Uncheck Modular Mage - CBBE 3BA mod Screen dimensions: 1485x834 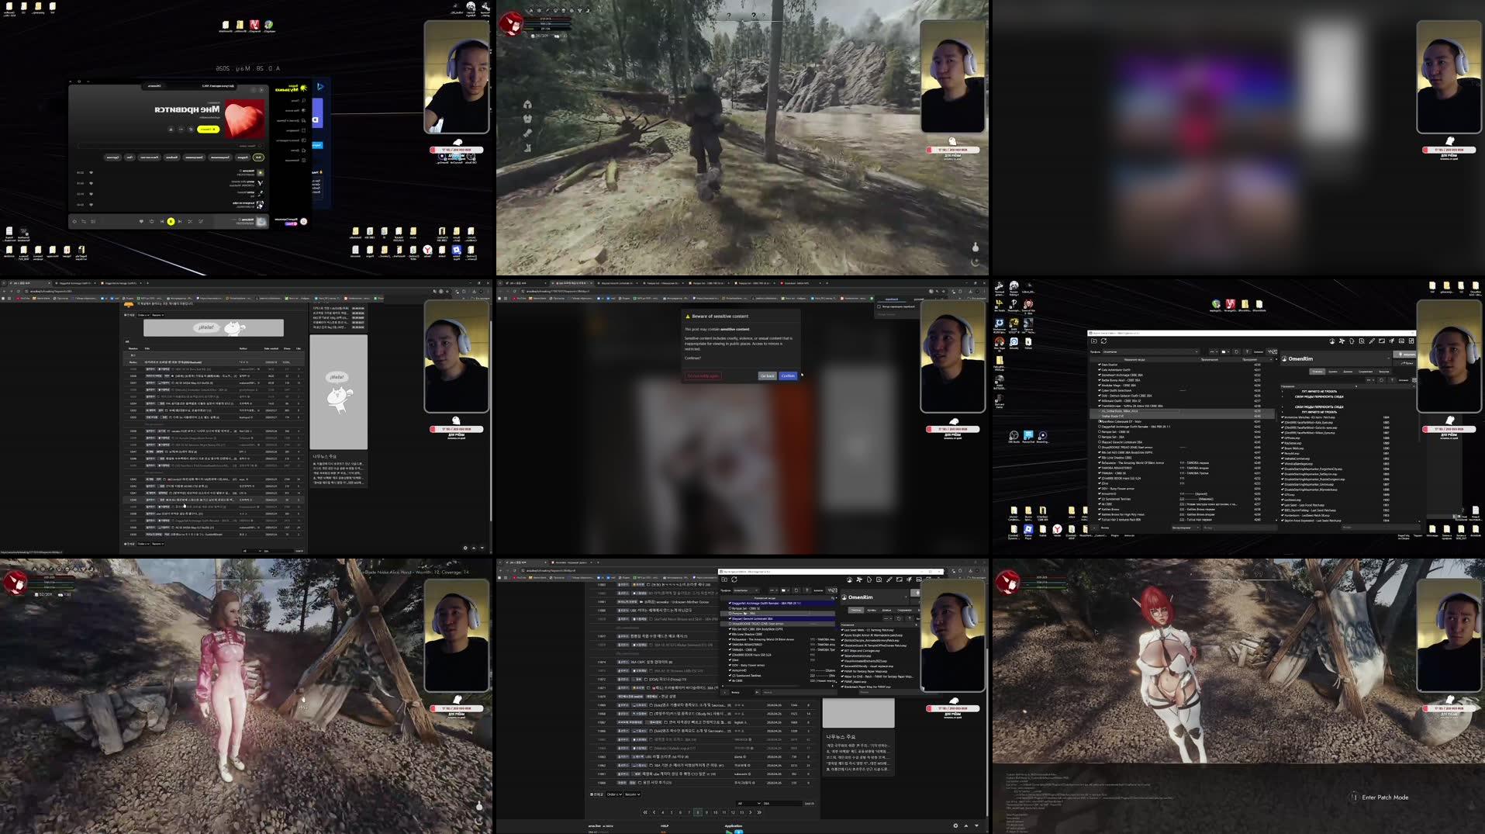click(x=1100, y=386)
